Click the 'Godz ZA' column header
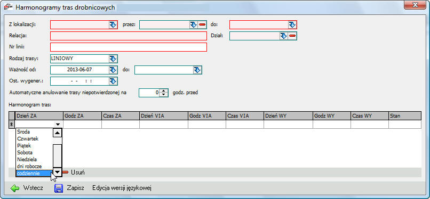The height and width of the screenshot is (199, 430). tap(82, 116)
